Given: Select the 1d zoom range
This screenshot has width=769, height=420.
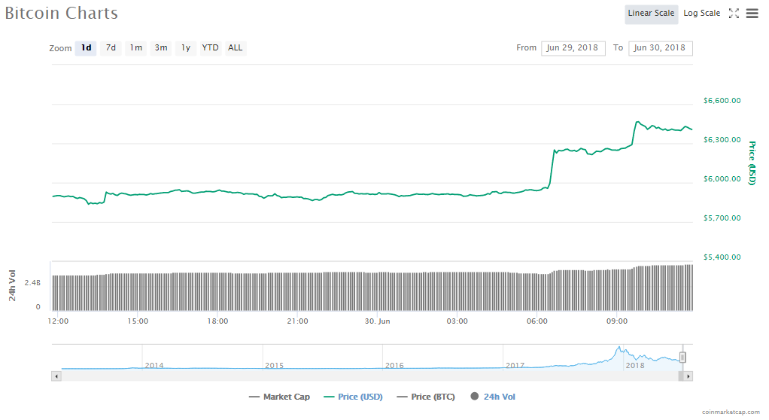Looking at the screenshot, I should (86, 48).
